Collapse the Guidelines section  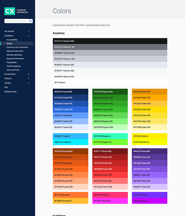point(29,36)
